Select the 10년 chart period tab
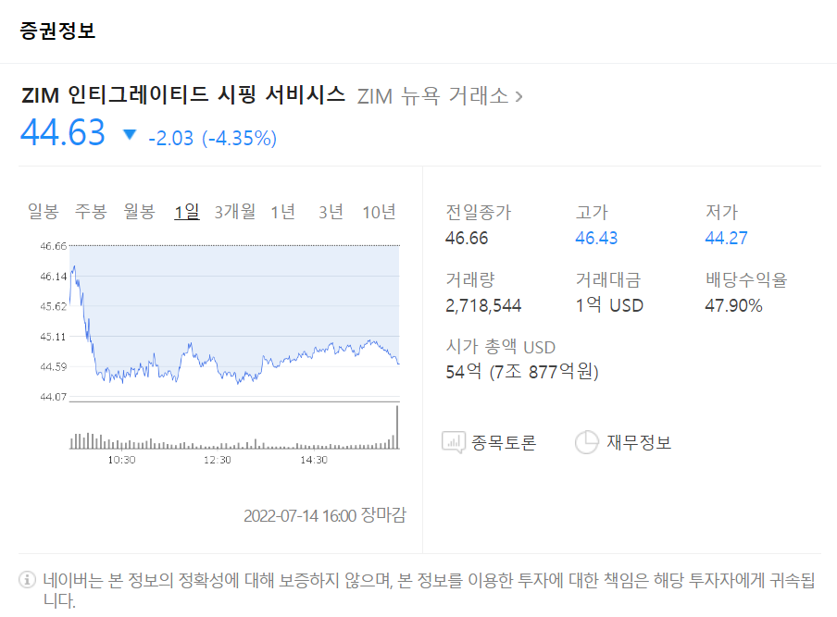 pyautogui.click(x=379, y=212)
